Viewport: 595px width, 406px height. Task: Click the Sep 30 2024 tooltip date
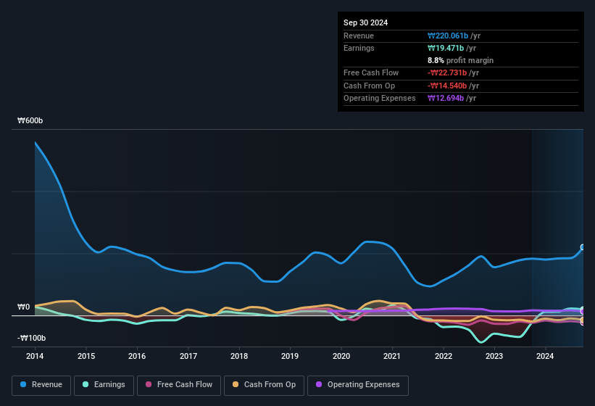tap(366, 22)
